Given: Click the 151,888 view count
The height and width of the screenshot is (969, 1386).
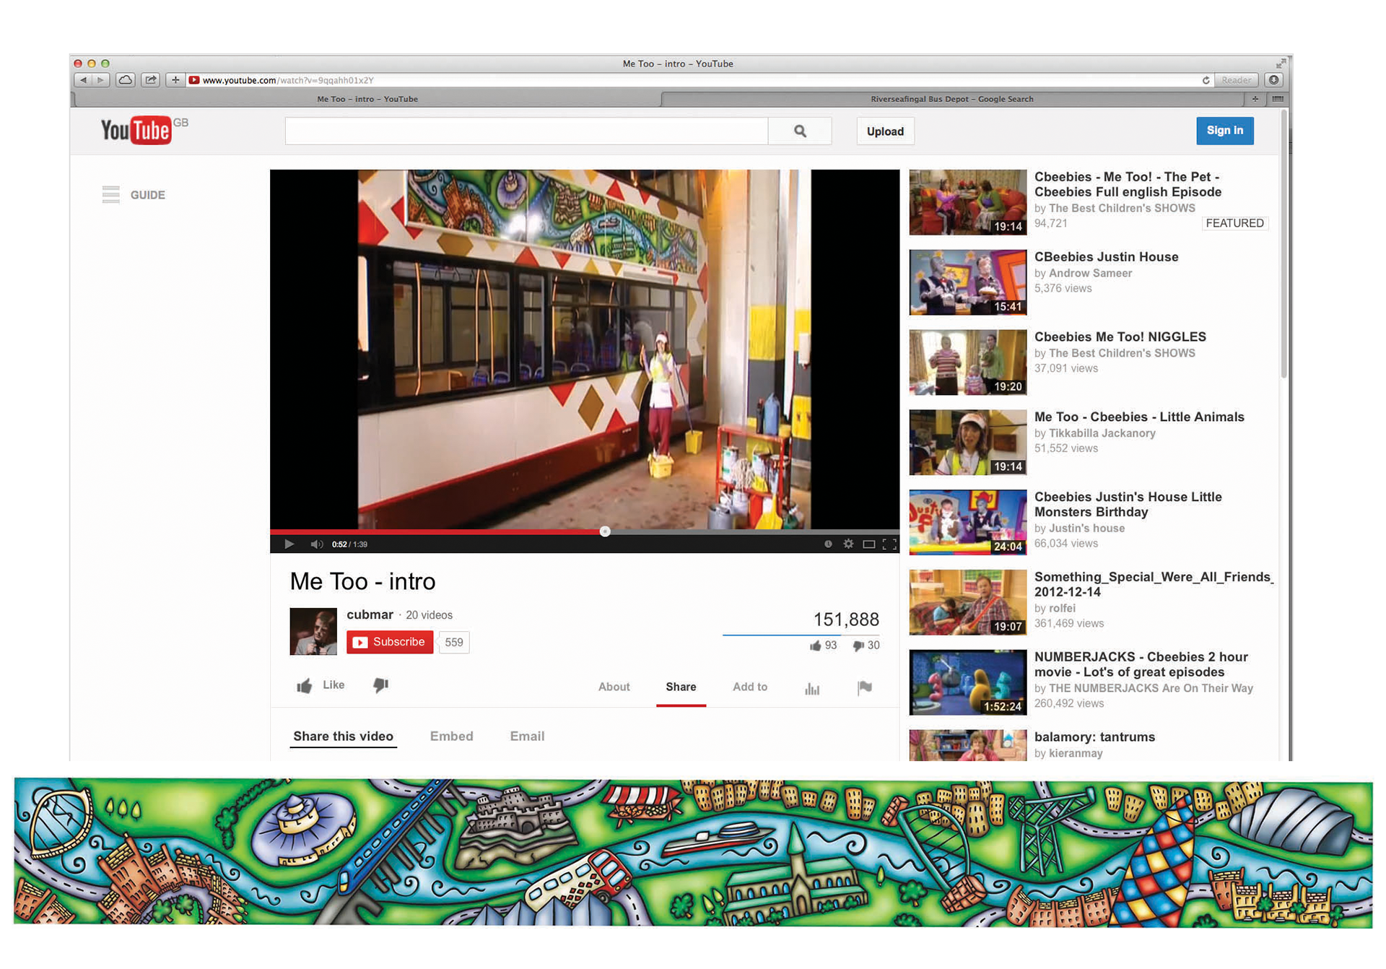Looking at the screenshot, I should click(846, 620).
